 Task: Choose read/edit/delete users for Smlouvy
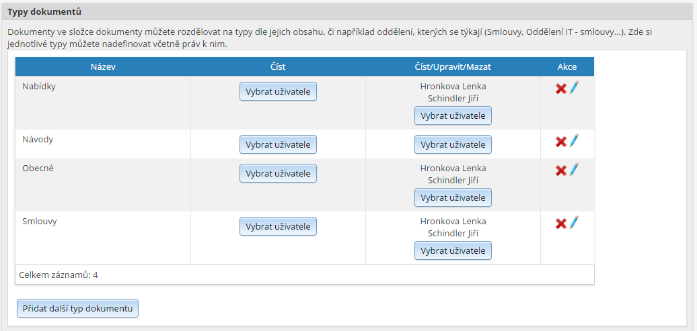pos(453,250)
